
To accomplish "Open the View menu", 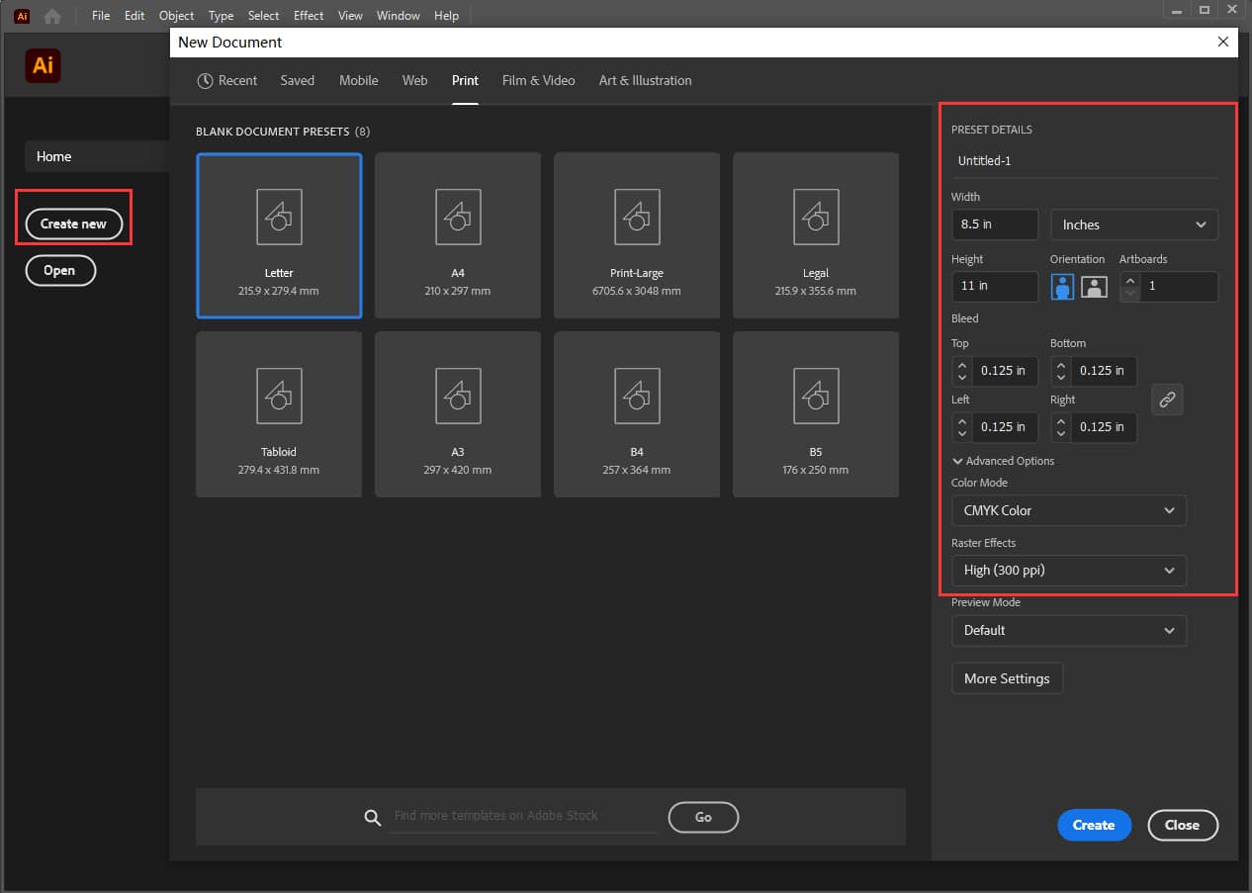I will point(350,16).
